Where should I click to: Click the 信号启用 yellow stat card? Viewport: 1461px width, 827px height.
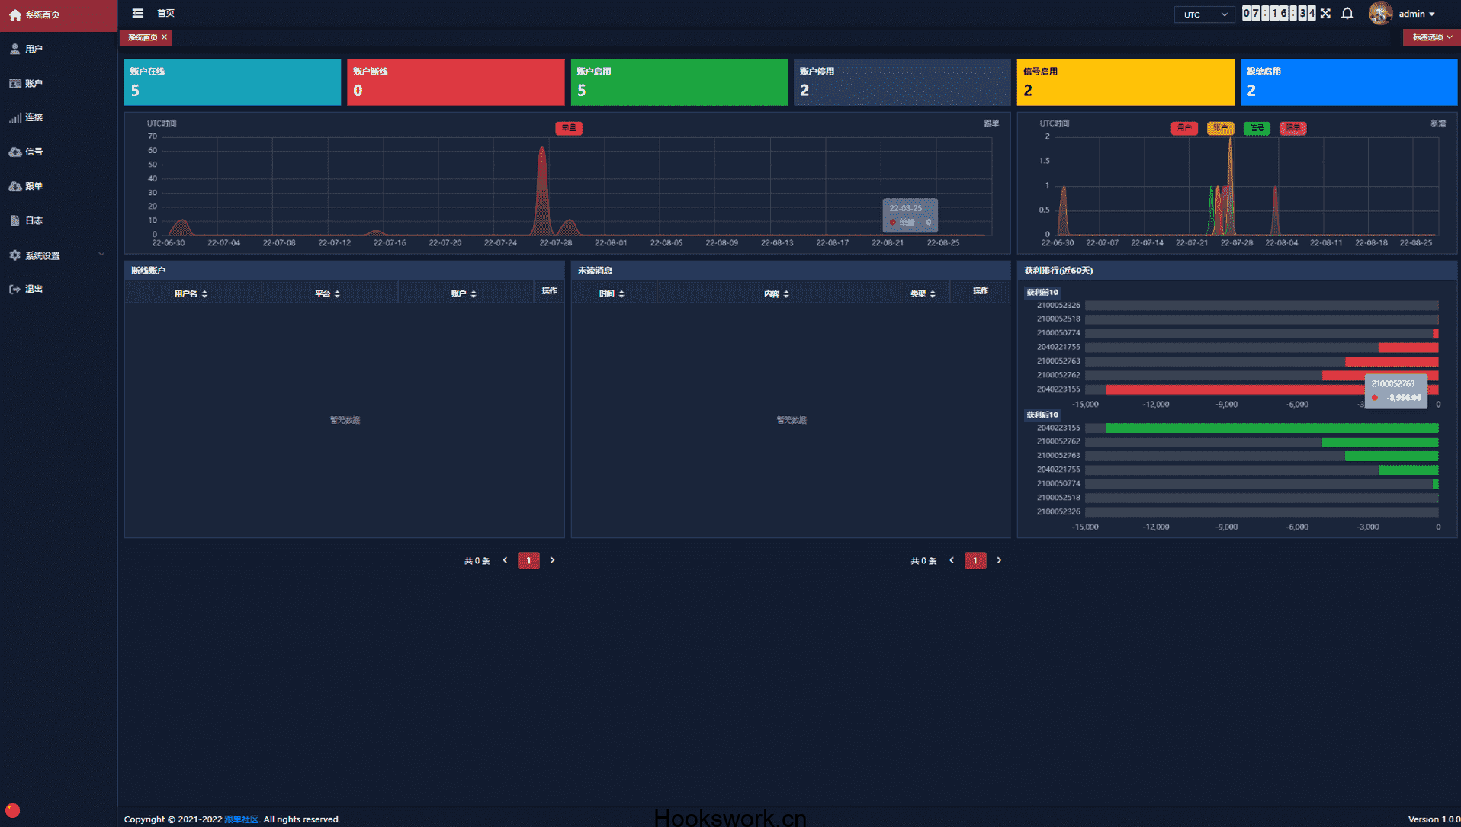pyautogui.click(x=1125, y=82)
